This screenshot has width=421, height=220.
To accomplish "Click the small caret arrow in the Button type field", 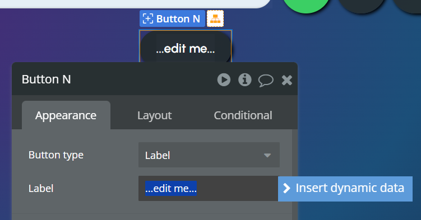I will coord(267,156).
